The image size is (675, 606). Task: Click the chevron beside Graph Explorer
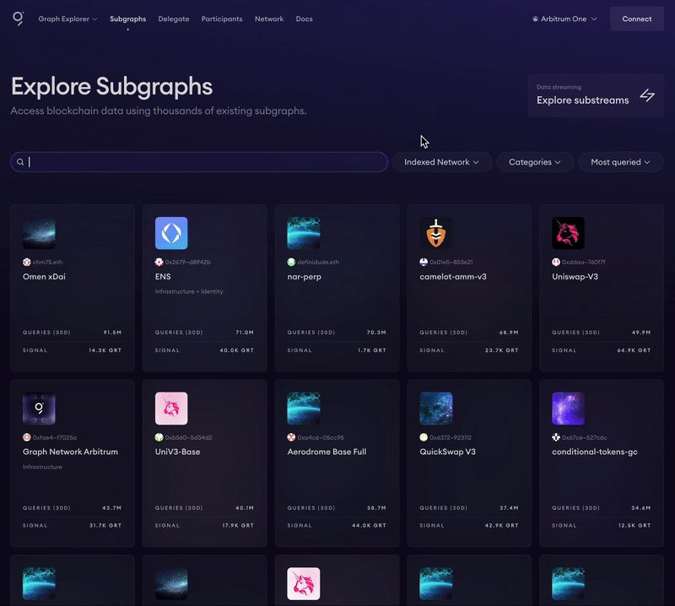(94, 19)
